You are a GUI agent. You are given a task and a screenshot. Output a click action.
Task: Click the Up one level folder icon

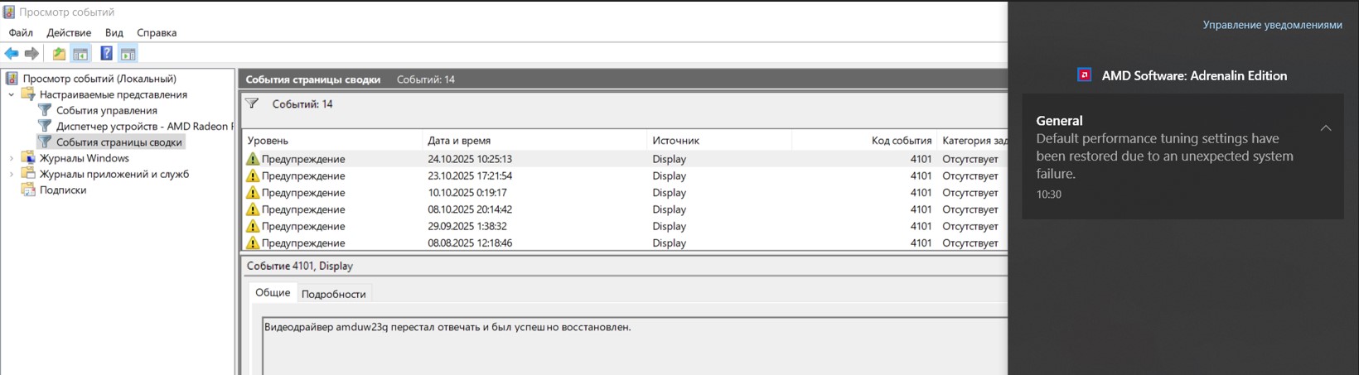[x=59, y=54]
